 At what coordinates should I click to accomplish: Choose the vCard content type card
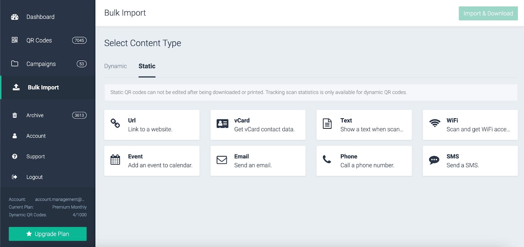click(258, 125)
